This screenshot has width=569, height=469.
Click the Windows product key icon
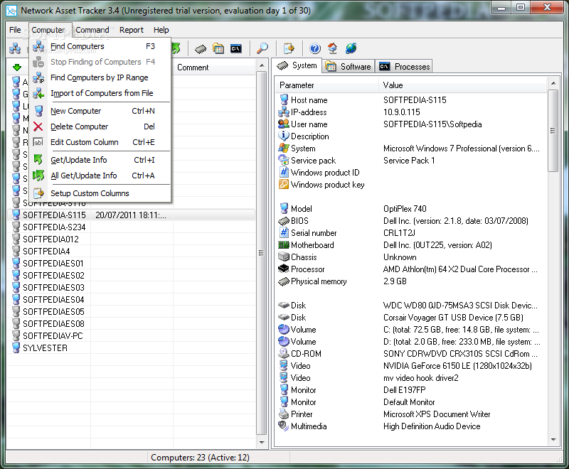pyautogui.click(x=284, y=185)
